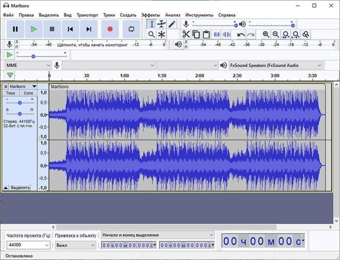Mute the track with Тихо button
Viewport: 340px width, 260px height.
click(11, 93)
